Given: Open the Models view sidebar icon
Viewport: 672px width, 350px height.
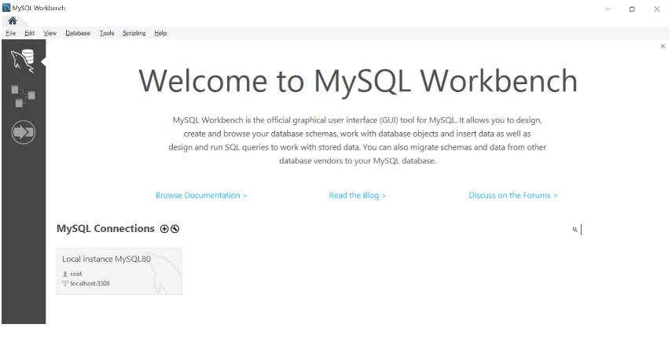Looking at the screenshot, I should point(23,96).
